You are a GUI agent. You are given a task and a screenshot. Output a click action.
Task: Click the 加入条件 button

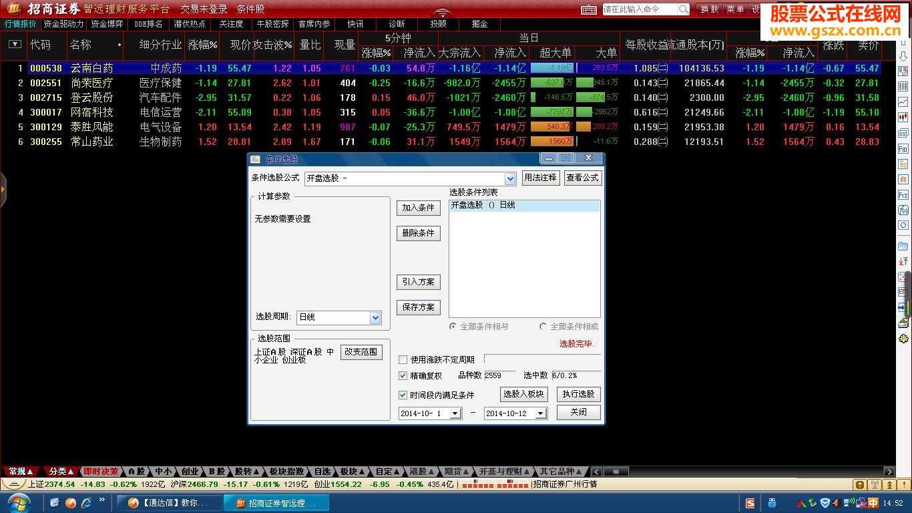418,208
